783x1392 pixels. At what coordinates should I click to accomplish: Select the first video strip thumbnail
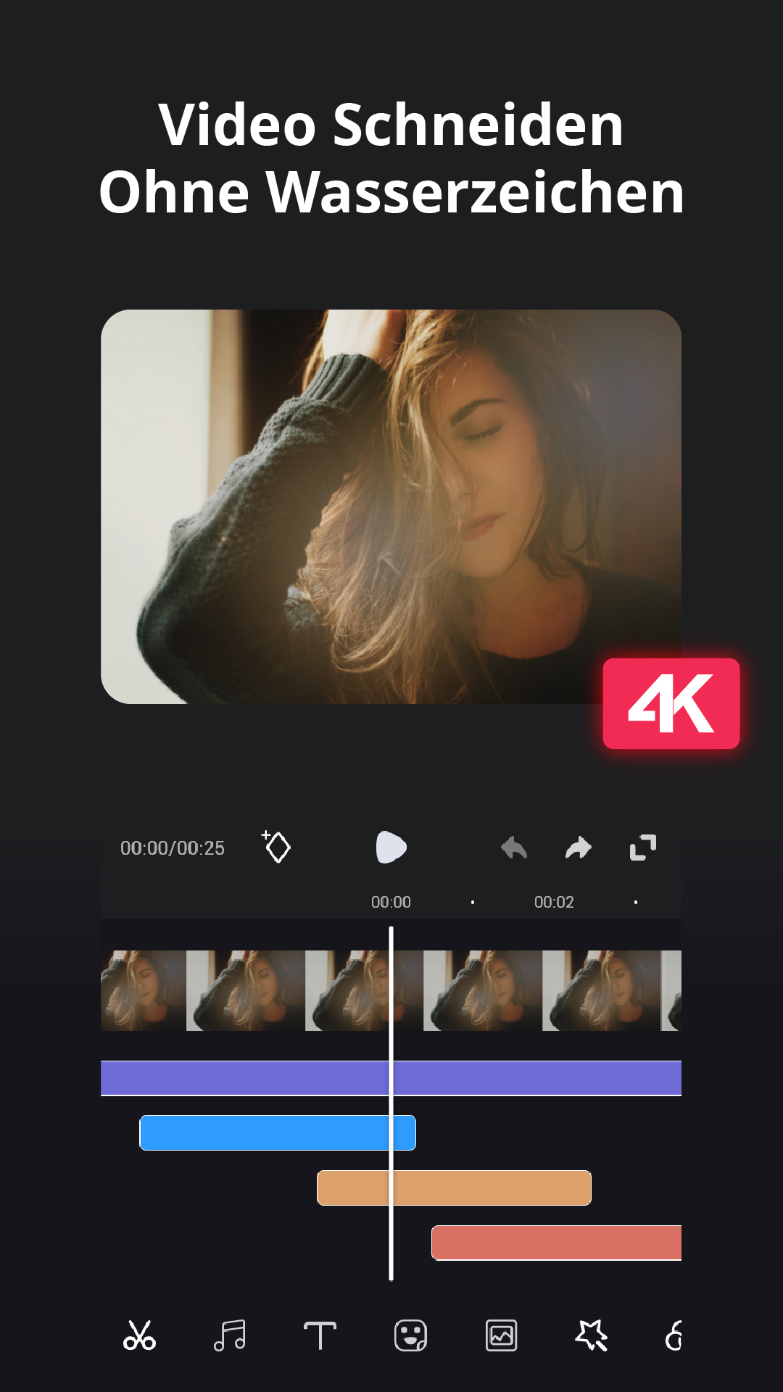tap(143, 990)
